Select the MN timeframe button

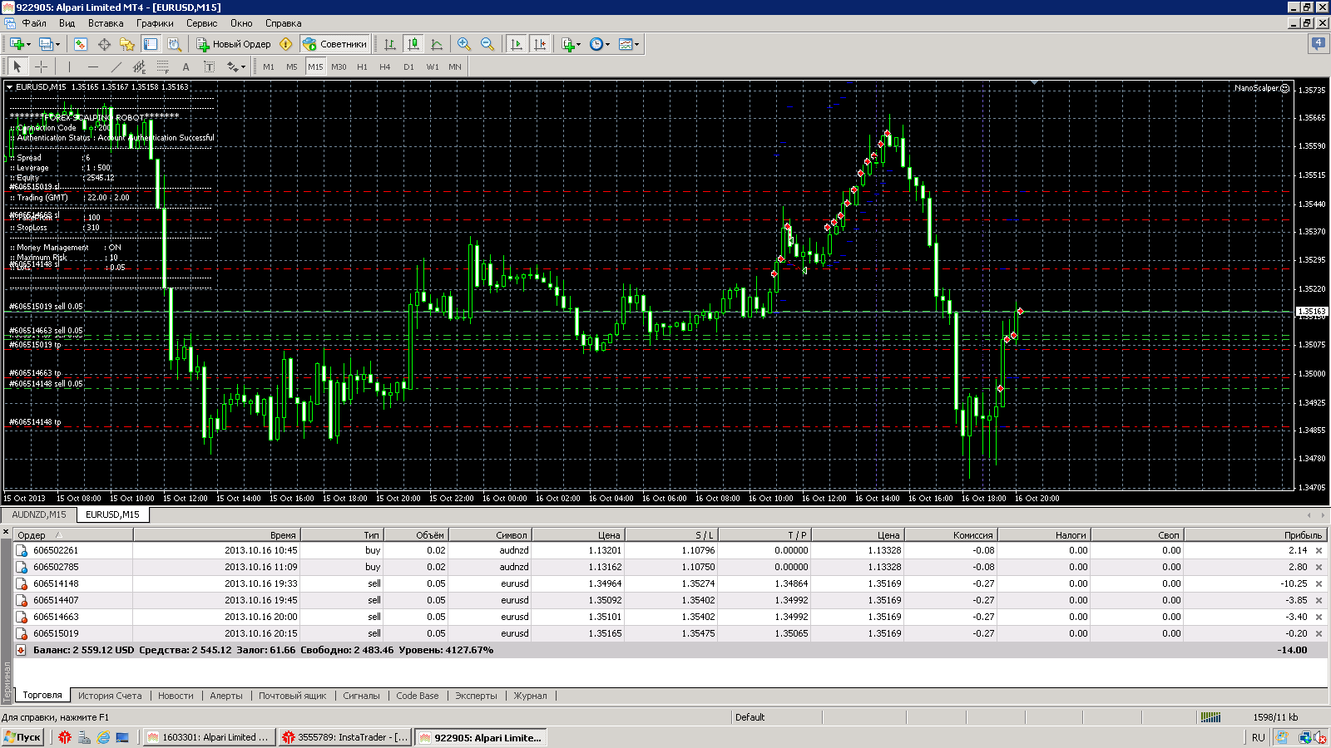455,66
